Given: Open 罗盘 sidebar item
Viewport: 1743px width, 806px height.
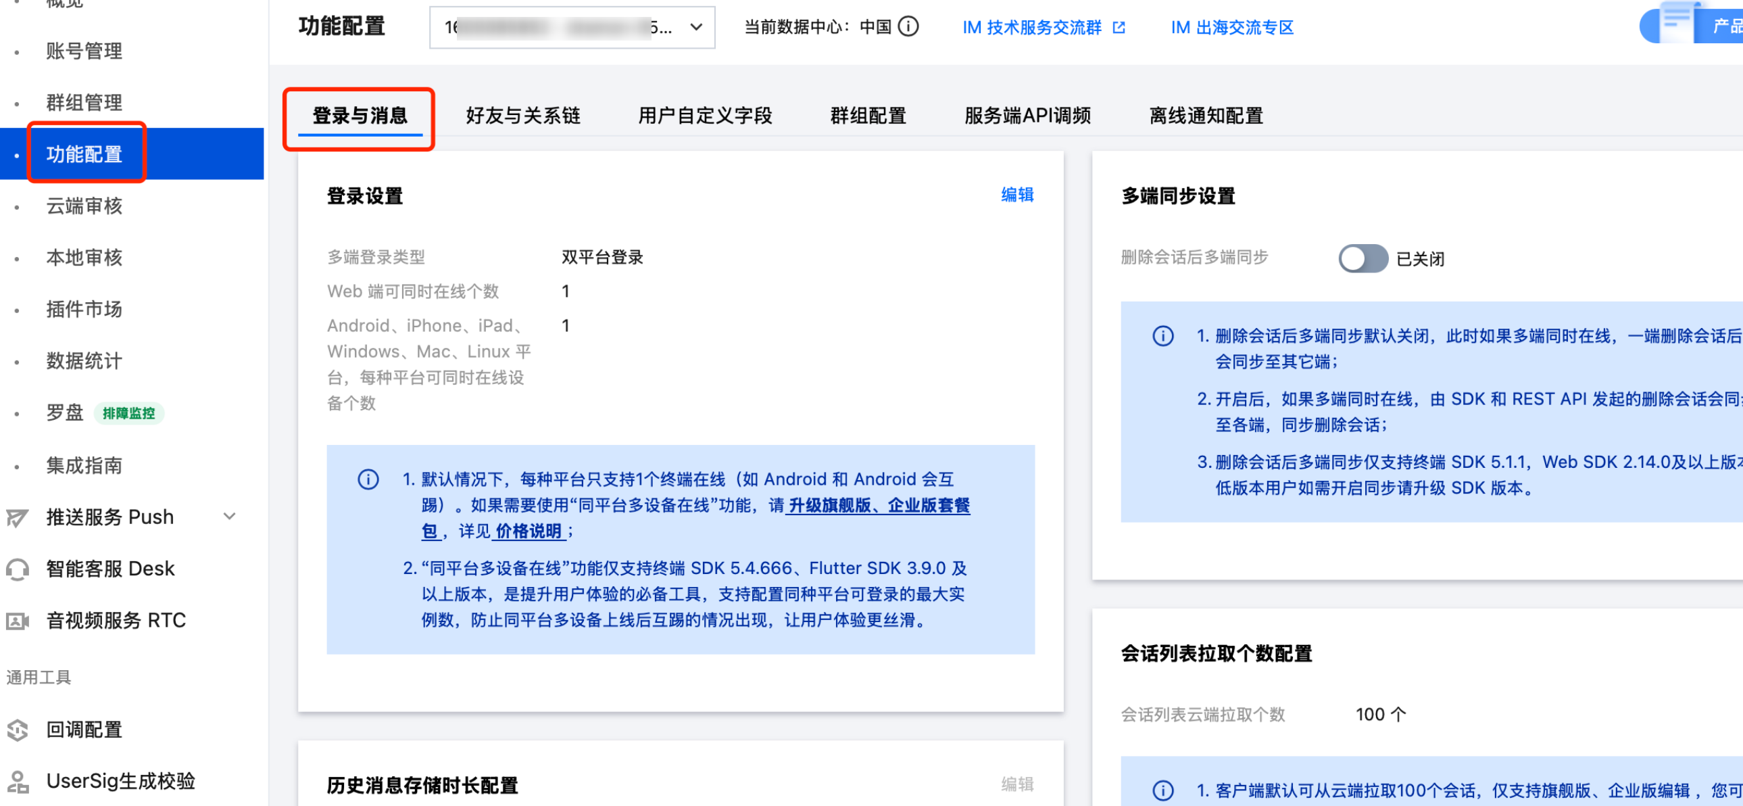Looking at the screenshot, I should tap(65, 413).
